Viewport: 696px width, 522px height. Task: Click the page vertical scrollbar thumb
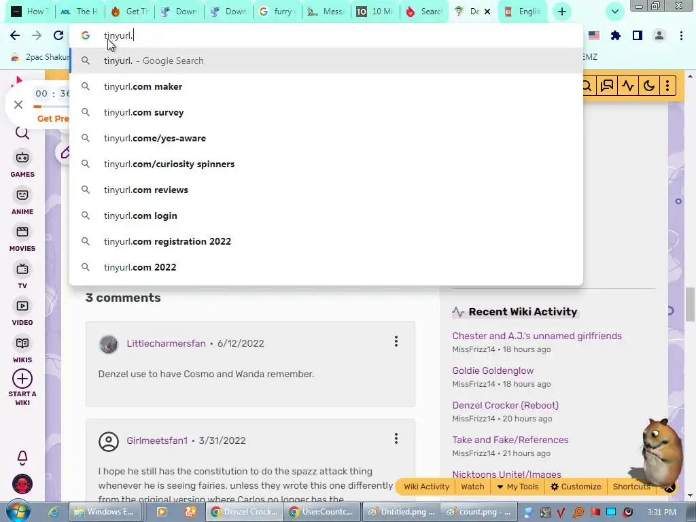click(x=691, y=304)
